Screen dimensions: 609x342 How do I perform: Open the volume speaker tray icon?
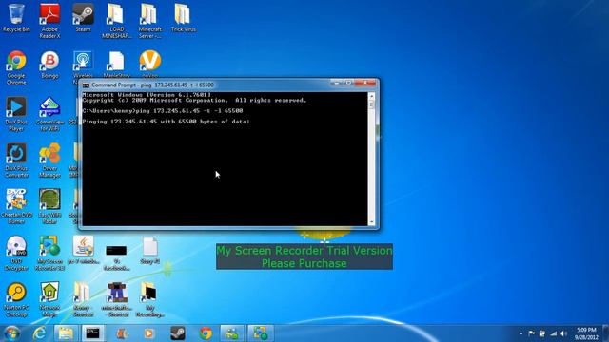click(x=564, y=333)
